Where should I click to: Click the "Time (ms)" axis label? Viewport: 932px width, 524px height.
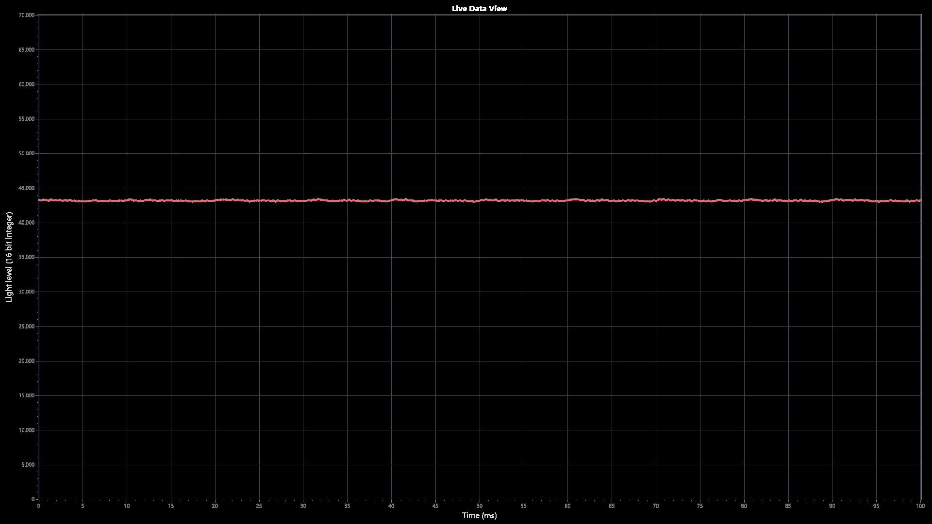point(479,515)
